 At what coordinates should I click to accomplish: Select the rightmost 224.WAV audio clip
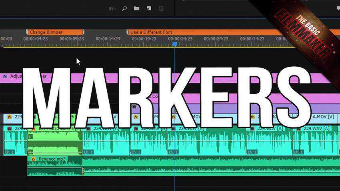(x=316, y=142)
